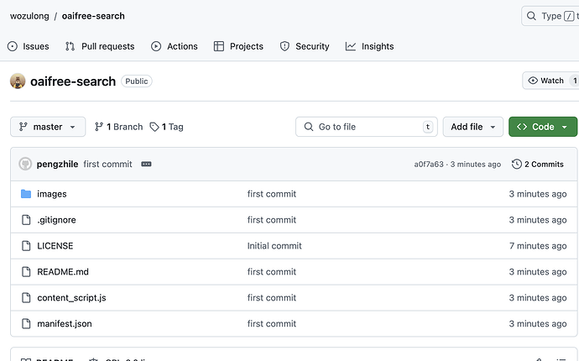Click the content_script.js file icon
This screenshot has width=579, height=361.
click(x=26, y=297)
